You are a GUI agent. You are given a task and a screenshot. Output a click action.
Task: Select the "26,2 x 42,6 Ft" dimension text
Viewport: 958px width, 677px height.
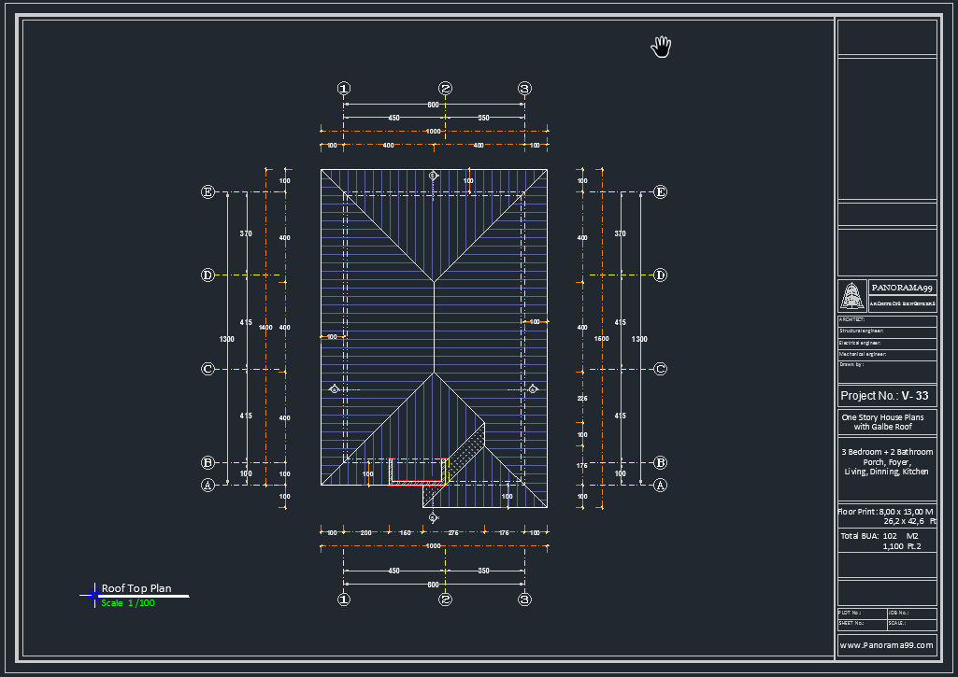click(x=909, y=521)
